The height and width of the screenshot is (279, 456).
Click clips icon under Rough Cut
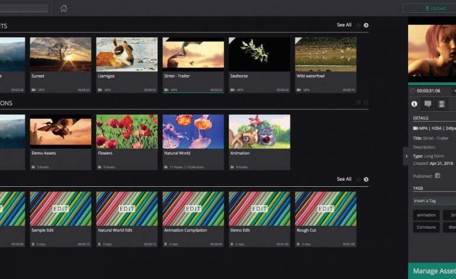click(x=298, y=244)
